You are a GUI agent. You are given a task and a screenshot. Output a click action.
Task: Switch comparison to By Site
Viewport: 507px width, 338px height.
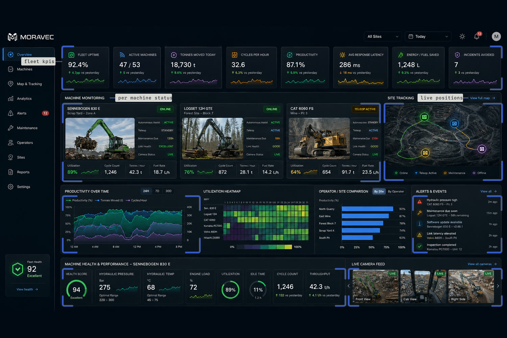tap(379, 191)
